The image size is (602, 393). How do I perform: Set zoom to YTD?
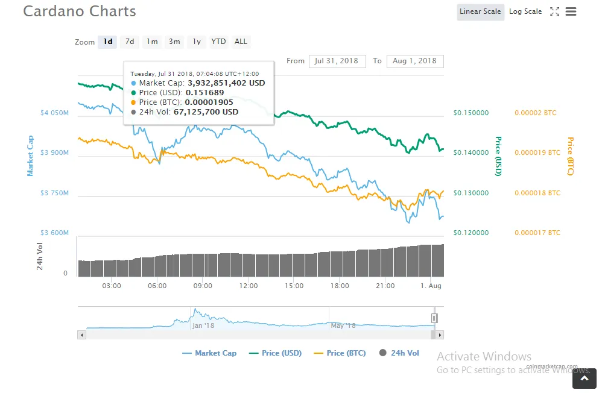[218, 42]
